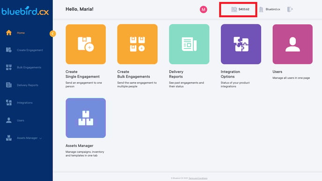322x181 pixels.
Task: Open the purple Integration Options tile
Action: pos(241,44)
